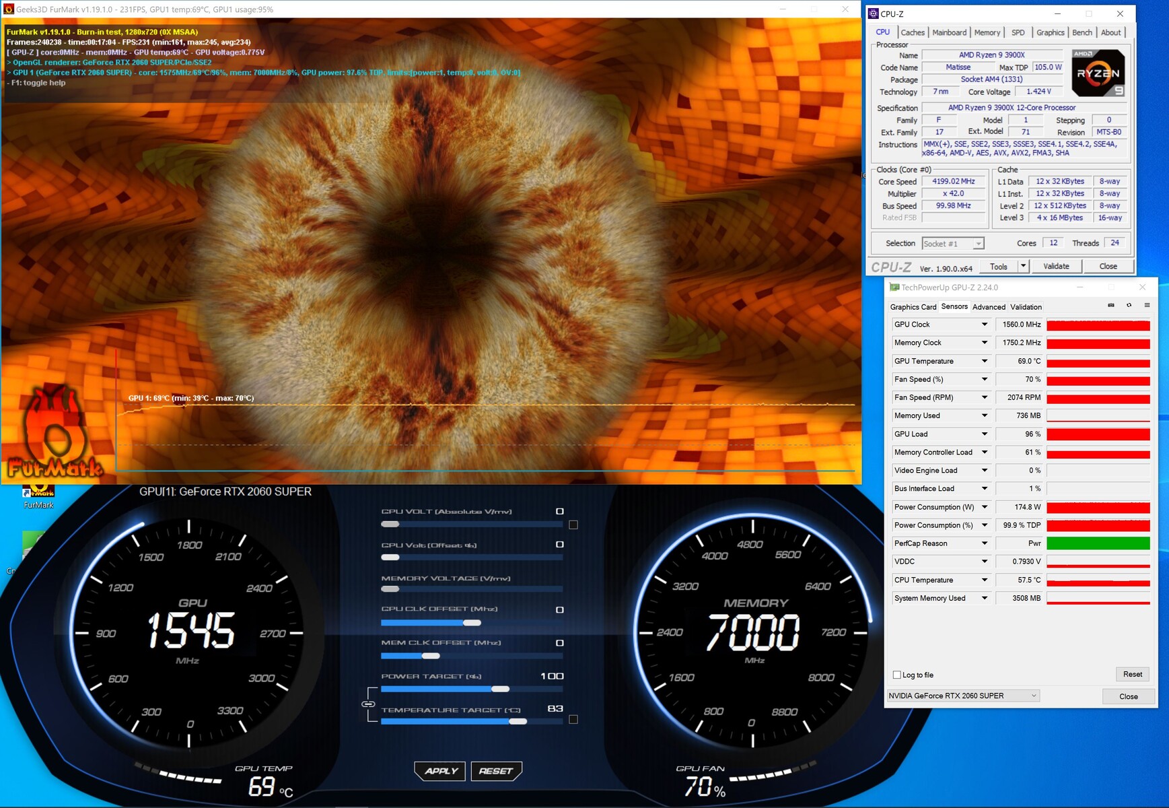Click the Close button in CPU-Z
Viewport: 1169px width, 808px height.
1108,266
